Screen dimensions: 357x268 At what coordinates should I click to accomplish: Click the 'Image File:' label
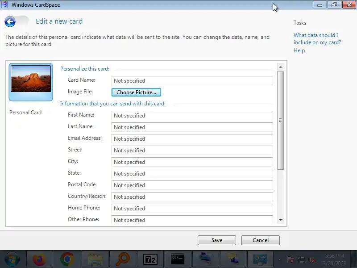click(x=80, y=92)
